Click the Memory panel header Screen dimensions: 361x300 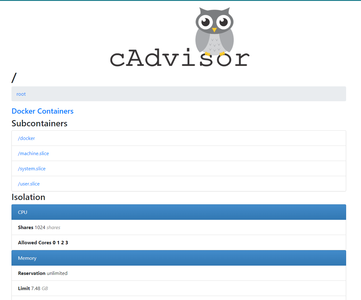click(179, 258)
